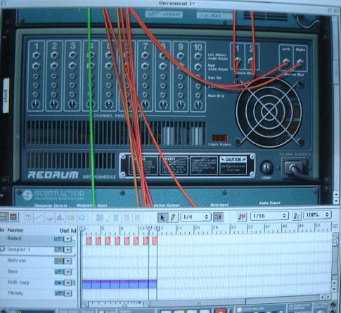
Task: Click the sequencer vertical scrollbar down arrow
Action: tap(335, 289)
